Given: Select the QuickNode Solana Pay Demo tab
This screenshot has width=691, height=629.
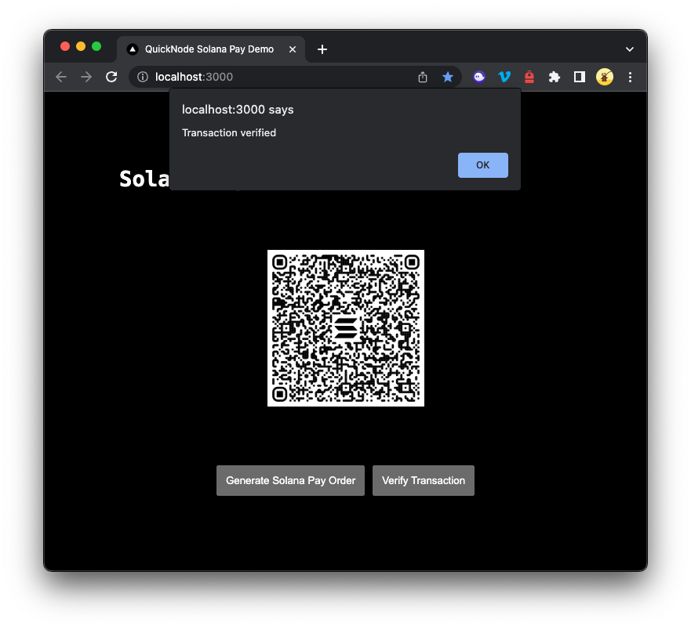Looking at the screenshot, I should coord(211,49).
